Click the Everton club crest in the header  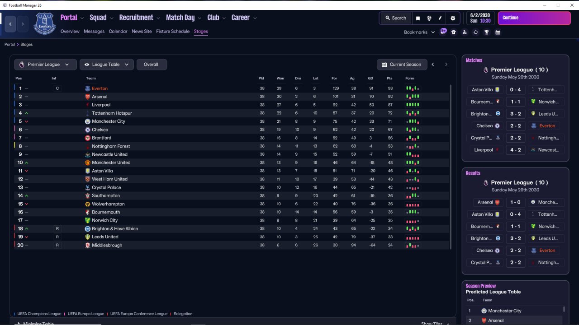44,23
